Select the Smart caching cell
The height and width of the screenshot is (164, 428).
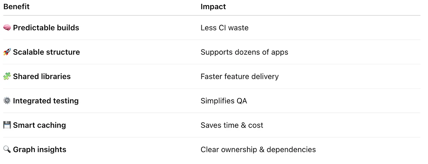39,125
